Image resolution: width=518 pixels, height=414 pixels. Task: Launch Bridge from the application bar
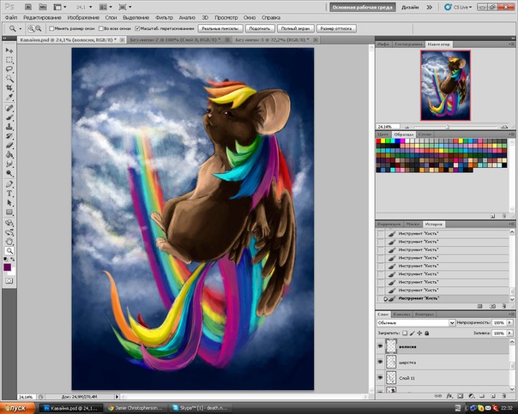[28, 7]
